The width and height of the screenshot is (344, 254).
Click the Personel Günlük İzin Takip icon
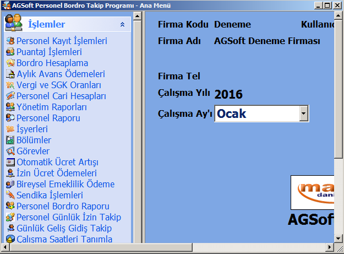pyautogui.click(x=10, y=217)
